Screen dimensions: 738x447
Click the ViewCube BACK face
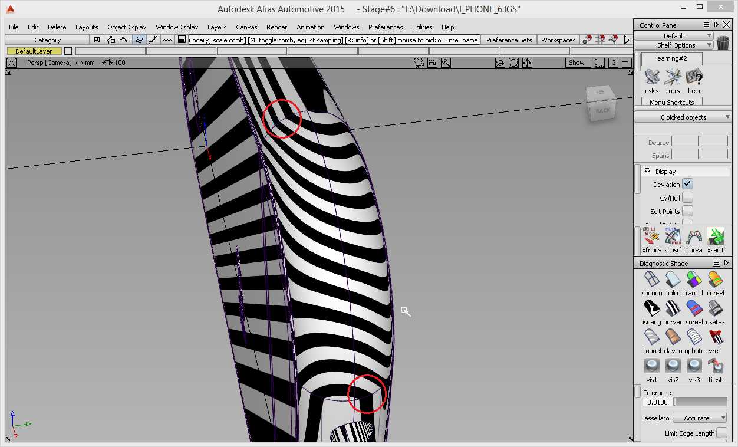(602, 110)
